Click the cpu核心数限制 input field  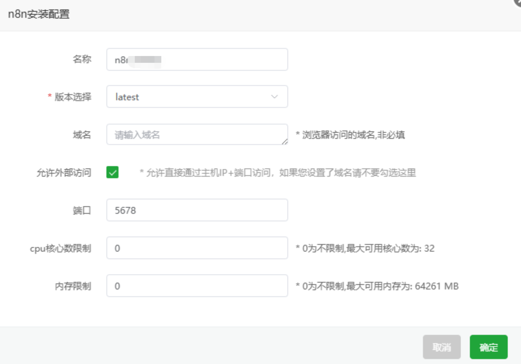click(x=197, y=248)
